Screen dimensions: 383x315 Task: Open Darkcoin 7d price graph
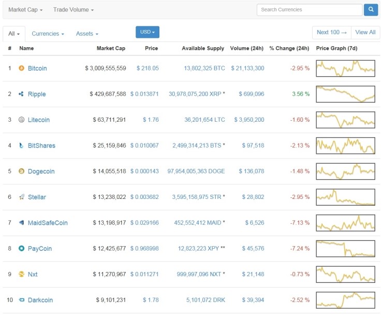click(345, 300)
